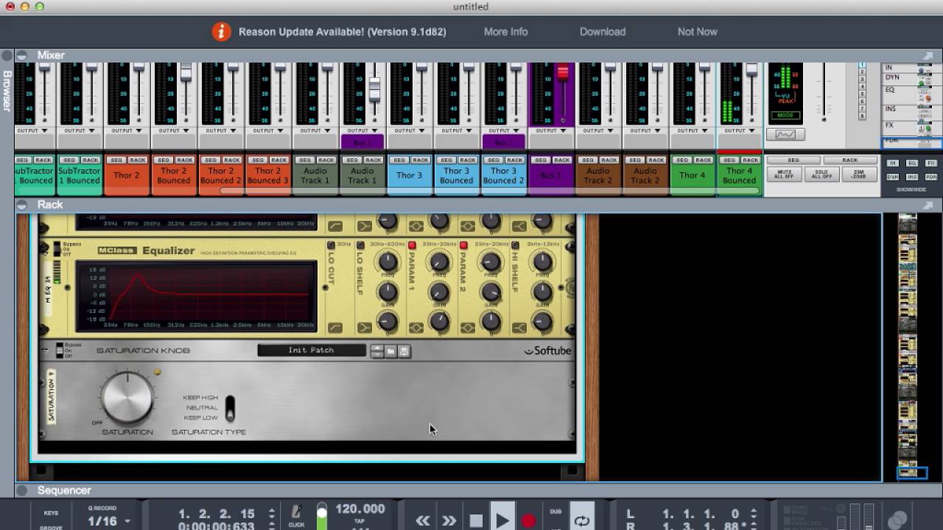Select the Thor 4 mixer channel
The height and width of the screenshot is (530, 943).
coord(692,175)
